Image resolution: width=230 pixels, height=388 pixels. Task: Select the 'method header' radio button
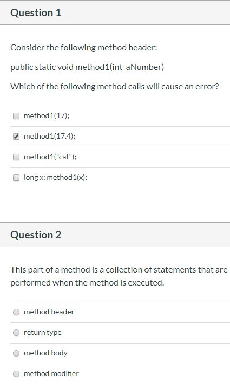[x=16, y=312]
